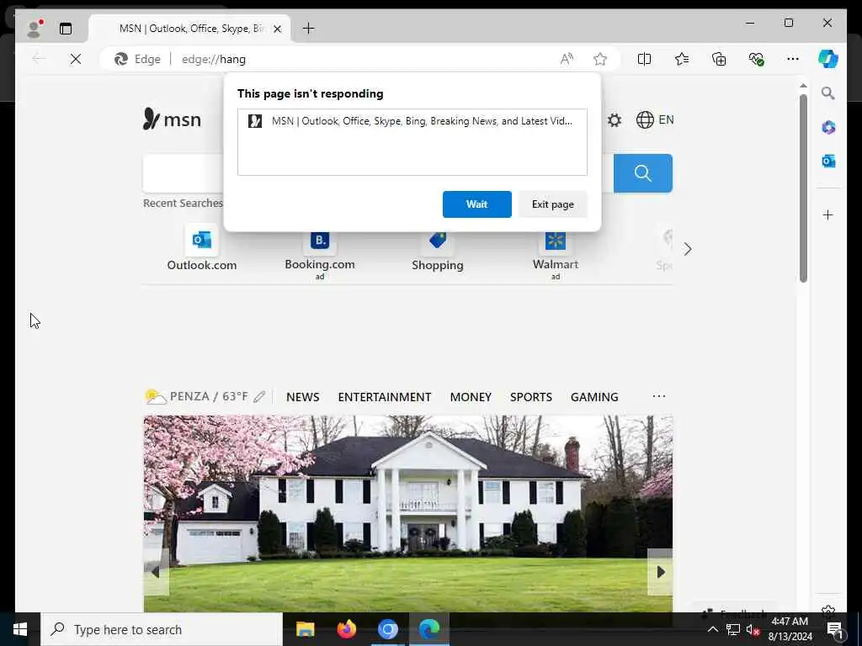Show next carousel story

pyautogui.click(x=660, y=572)
